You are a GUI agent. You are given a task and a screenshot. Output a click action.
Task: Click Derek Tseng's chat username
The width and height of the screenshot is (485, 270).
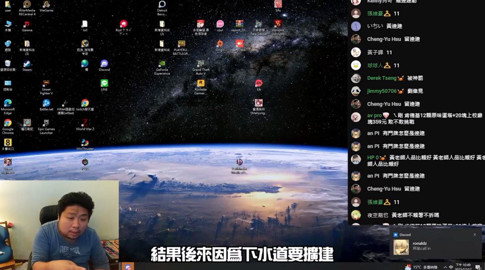(x=382, y=78)
